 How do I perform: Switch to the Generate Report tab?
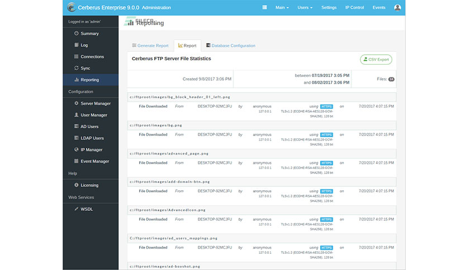tap(150, 46)
